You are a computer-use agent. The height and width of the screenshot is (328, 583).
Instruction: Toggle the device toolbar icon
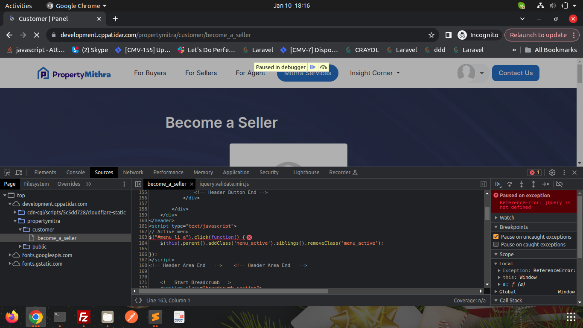19,173
